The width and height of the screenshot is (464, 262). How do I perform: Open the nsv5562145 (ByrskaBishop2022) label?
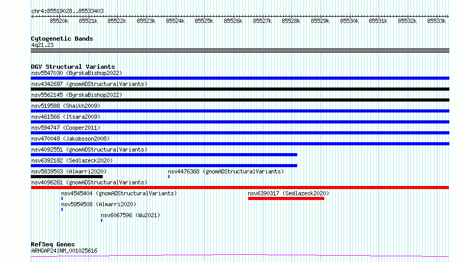(77, 95)
